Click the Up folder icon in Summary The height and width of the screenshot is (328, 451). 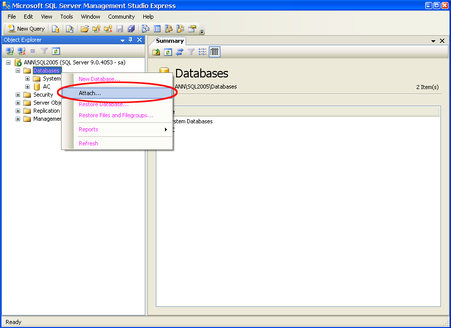point(156,52)
